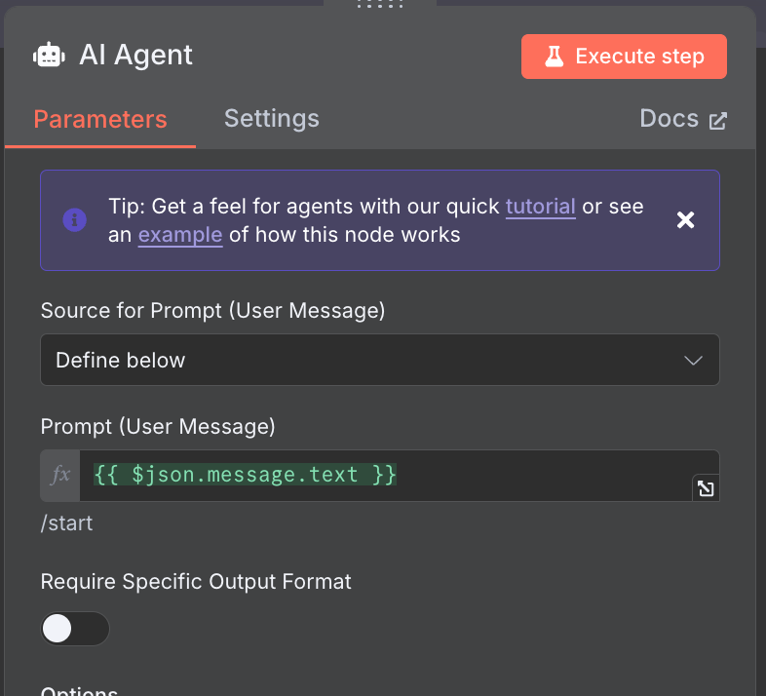Screen dimensions: 766x696
Task: Click the external link icon beside Docs
Action: [x=718, y=120]
